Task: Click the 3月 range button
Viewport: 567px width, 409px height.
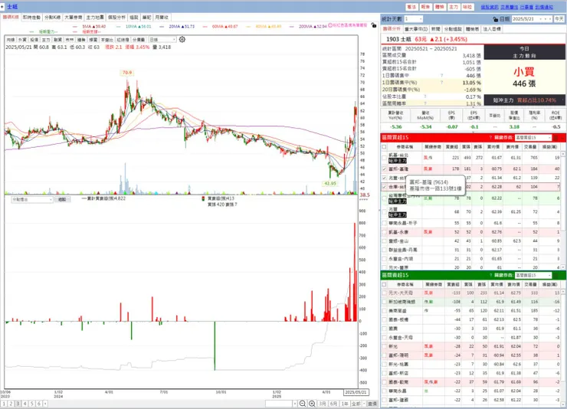Action: coord(323,404)
